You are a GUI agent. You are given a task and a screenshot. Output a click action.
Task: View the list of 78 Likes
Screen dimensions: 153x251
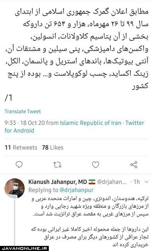pyautogui.click(x=53, y=147)
